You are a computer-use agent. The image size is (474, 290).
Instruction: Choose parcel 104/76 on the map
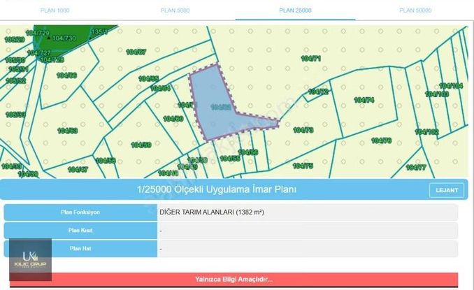(381, 140)
